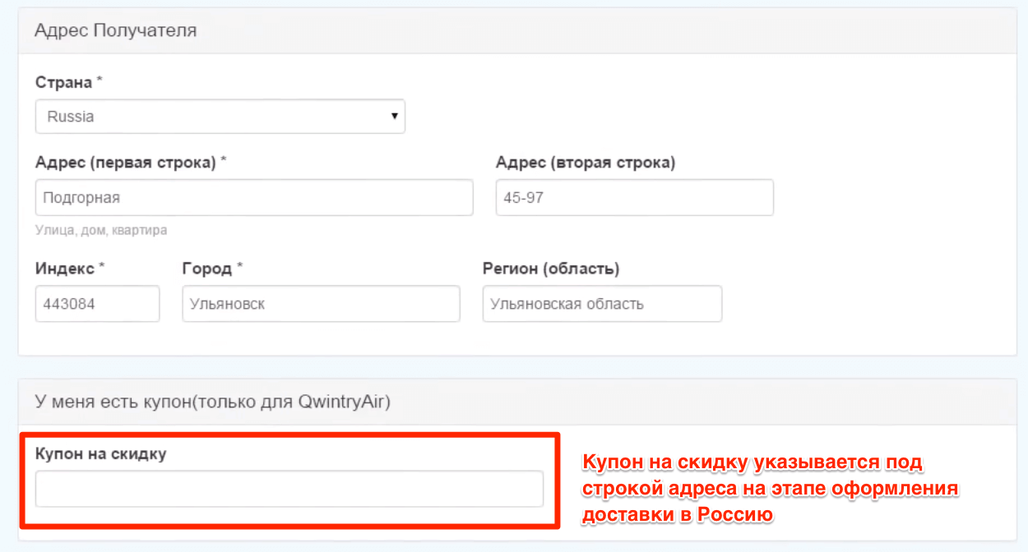Screen dimensions: 1028x552
Task: Select the Индекс field containing 443084
Action: pyautogui.click(x=97, y=304)
